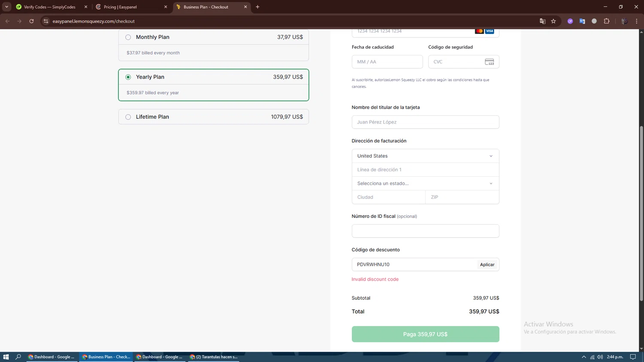Image resolution: width=644 pixels, height=362 pixels.
Task: Click the MM / AA expiry date field
Action: click(x=387, y=62)
